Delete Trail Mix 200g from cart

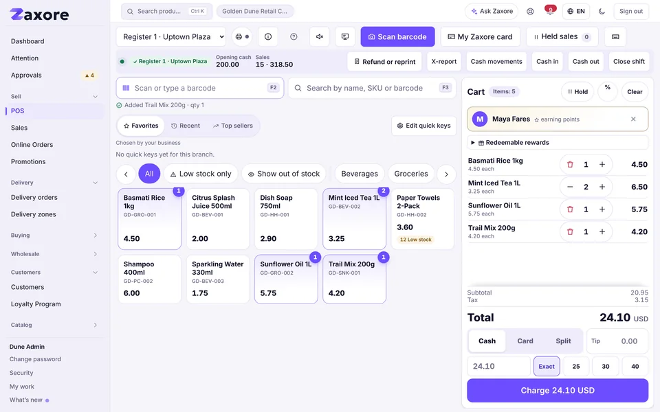[x=570, y=231]
